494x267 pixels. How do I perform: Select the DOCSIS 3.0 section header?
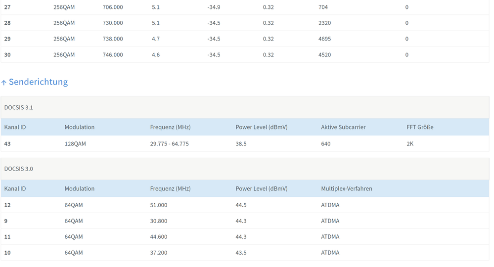245,169
